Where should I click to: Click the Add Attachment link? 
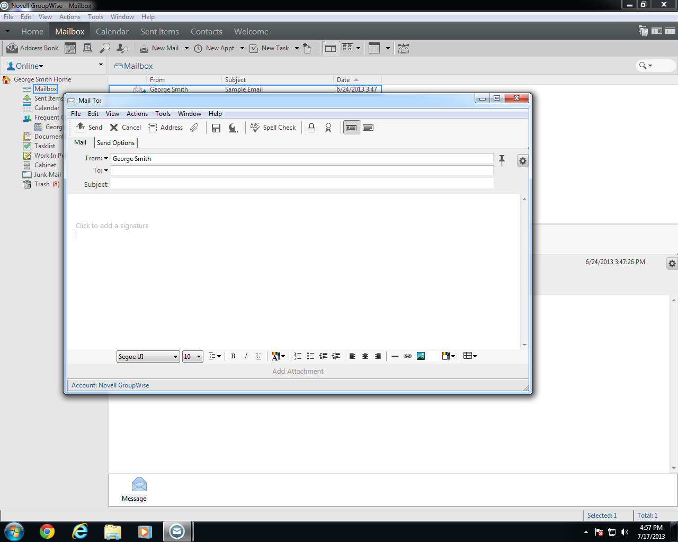[x=298, y=372]
